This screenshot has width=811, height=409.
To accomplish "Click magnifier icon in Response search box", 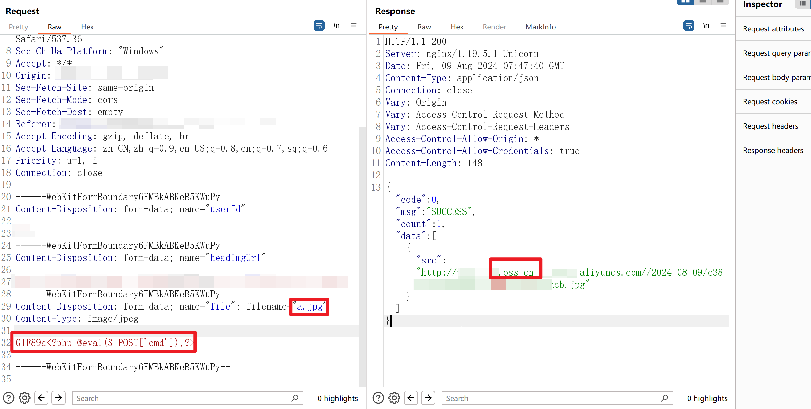I will [x=665, y=398].
